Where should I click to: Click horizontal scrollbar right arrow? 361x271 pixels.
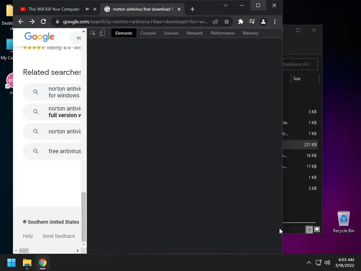tap(78, 251)
